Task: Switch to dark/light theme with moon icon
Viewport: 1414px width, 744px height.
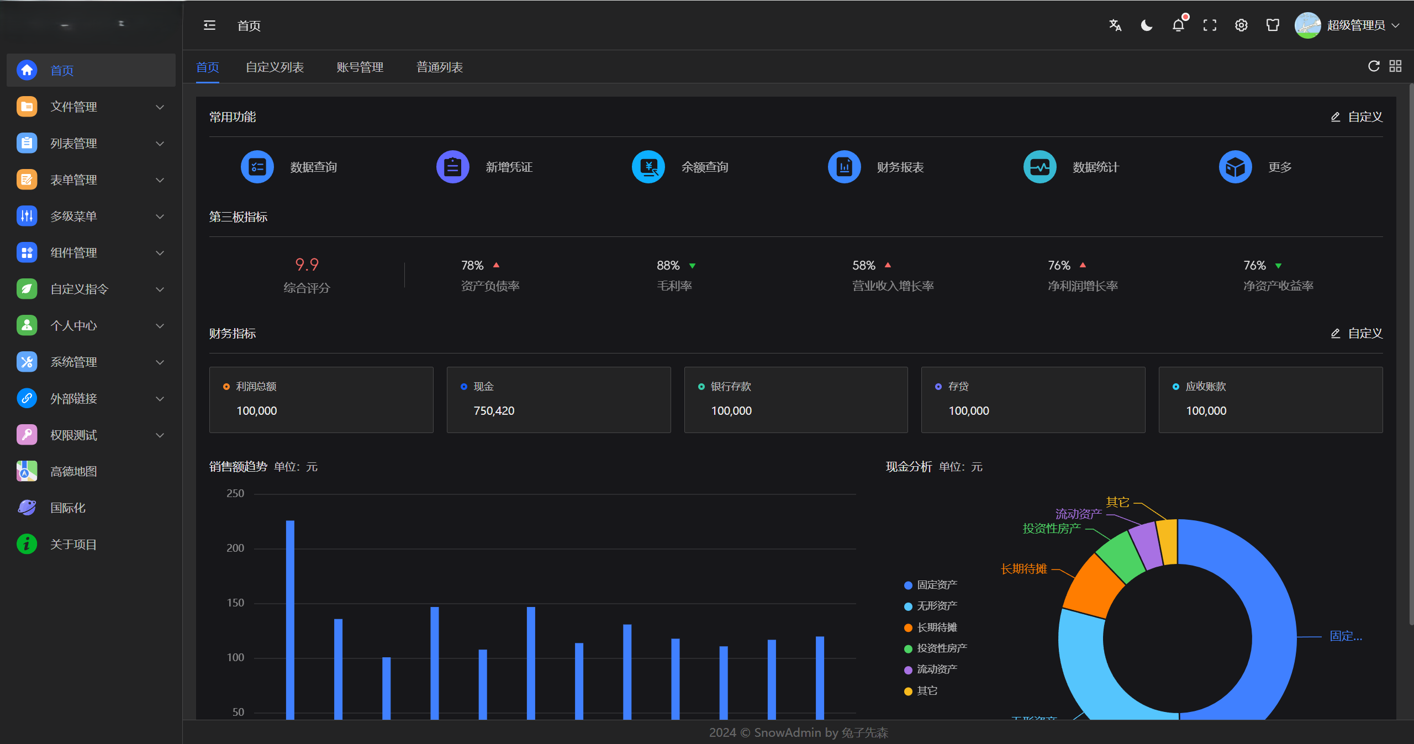Action: [1146, 25]
